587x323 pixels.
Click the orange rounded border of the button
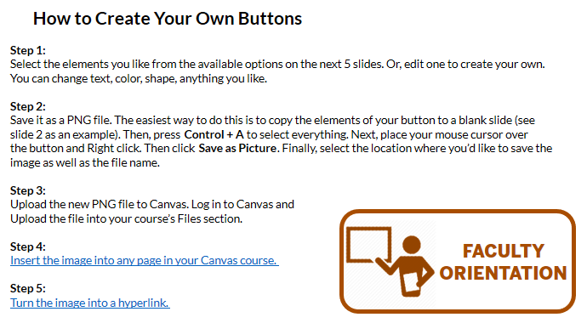[458, 212]
